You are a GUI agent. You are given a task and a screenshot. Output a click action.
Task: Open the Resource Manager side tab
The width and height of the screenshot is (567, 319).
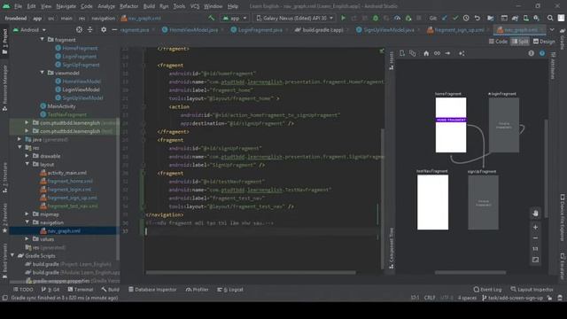pos(4,88)
